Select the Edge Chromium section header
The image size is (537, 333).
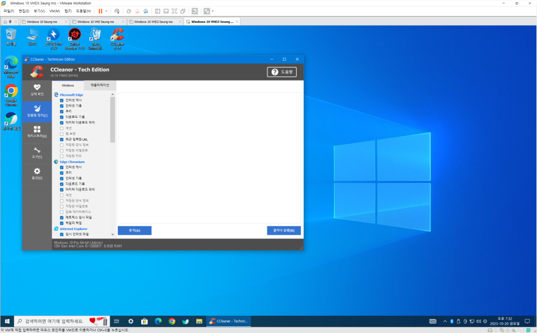(x=72, y=162)
